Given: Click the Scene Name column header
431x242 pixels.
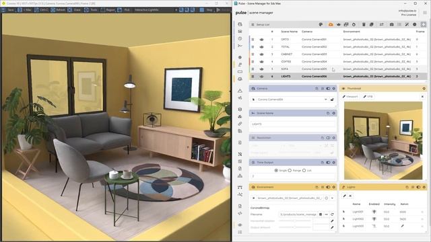Looking at the screenshot, I should (x=289, y=32).
